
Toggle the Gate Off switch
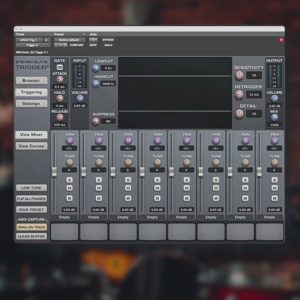point(59,67)
